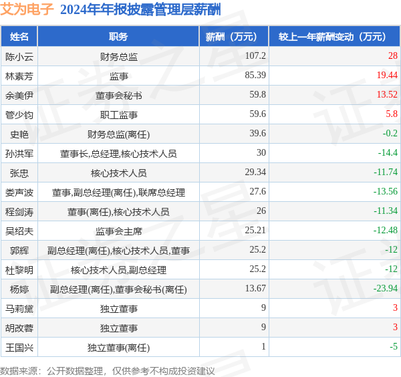This screenshot has width=401, height=377.
Task: Click the 姓名 column header
Action: (x=19, y=37)
